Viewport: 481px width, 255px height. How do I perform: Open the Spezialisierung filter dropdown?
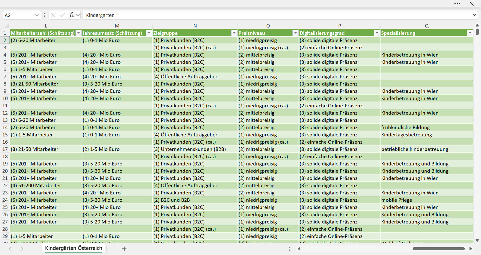(x=470, y=33)
